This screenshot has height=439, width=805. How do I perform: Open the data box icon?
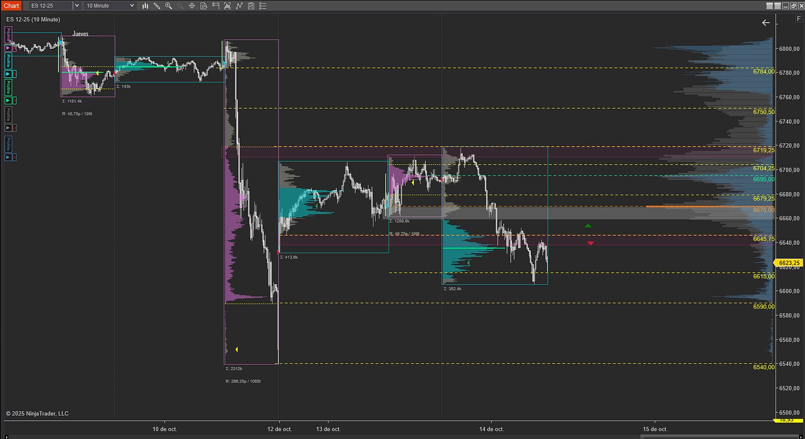[x=204, y=6]
